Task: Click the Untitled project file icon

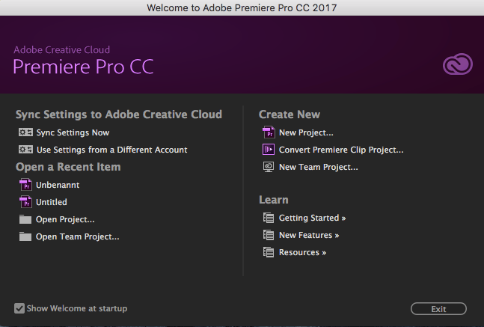Action: (x=25, y=202)
